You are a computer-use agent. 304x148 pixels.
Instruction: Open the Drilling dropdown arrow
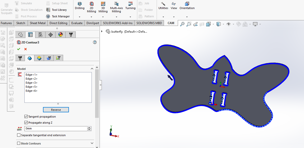pyautogui.click(x=80, y=17)
